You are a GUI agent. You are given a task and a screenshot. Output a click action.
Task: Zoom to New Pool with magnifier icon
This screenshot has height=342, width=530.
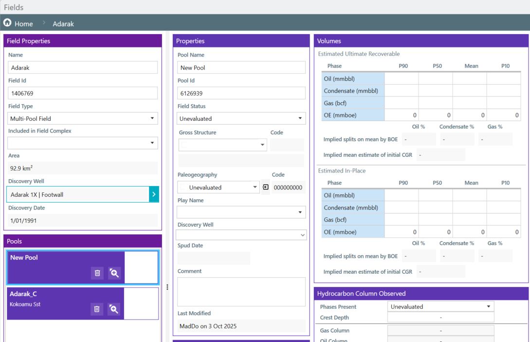click(114, 273)
